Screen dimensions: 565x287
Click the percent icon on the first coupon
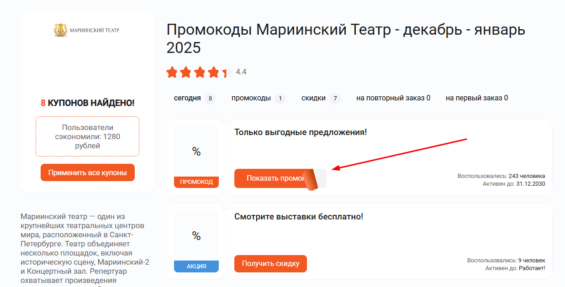point(196,152)
